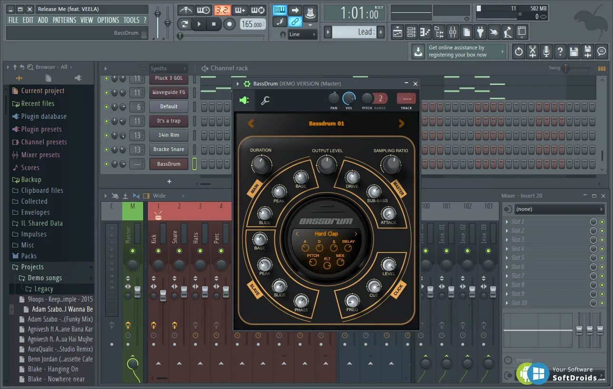Open the Mixer view toolbar icon
This screenshot has width=613, height=389.
(453, 32)
